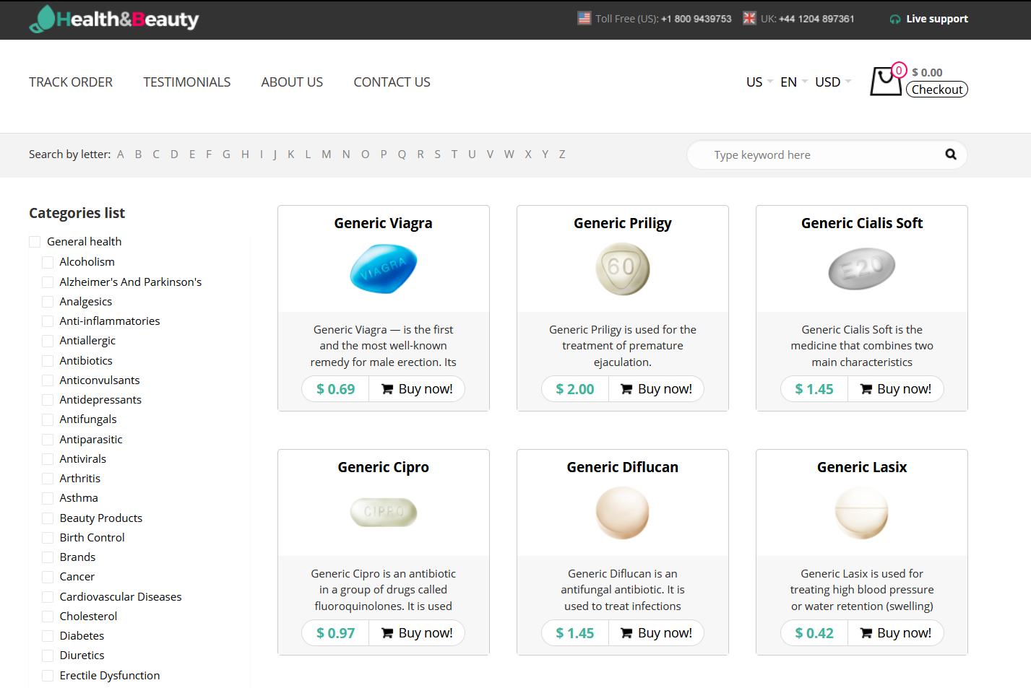Image resolution: width=1031 pixels, height=688 pixels.
Task: Click the search magnifier icon
Action: (x=951, y=154)
